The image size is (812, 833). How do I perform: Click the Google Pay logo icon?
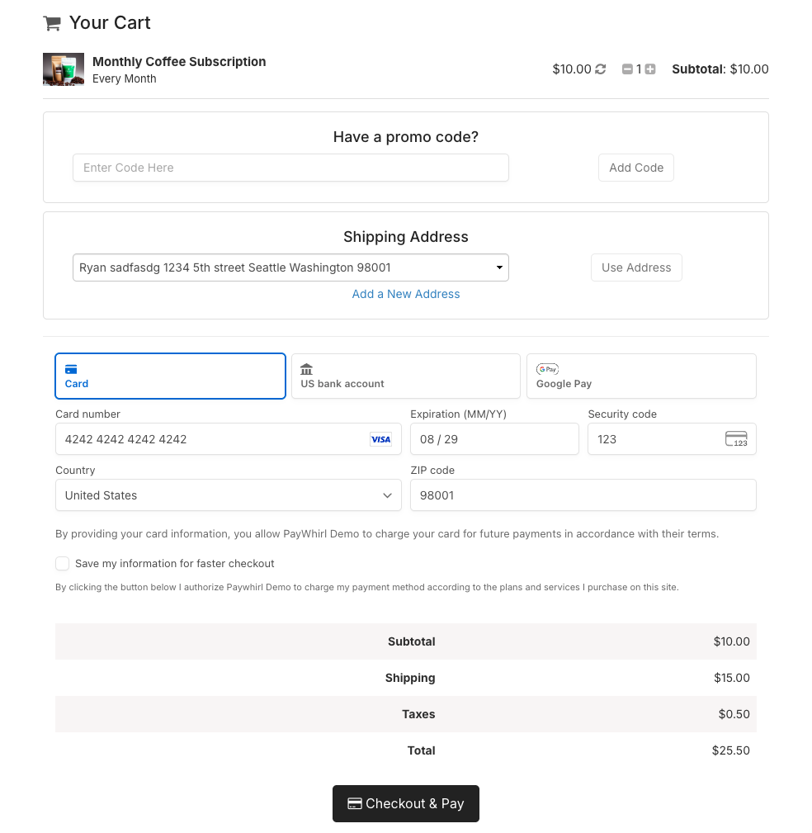[547, 369]
